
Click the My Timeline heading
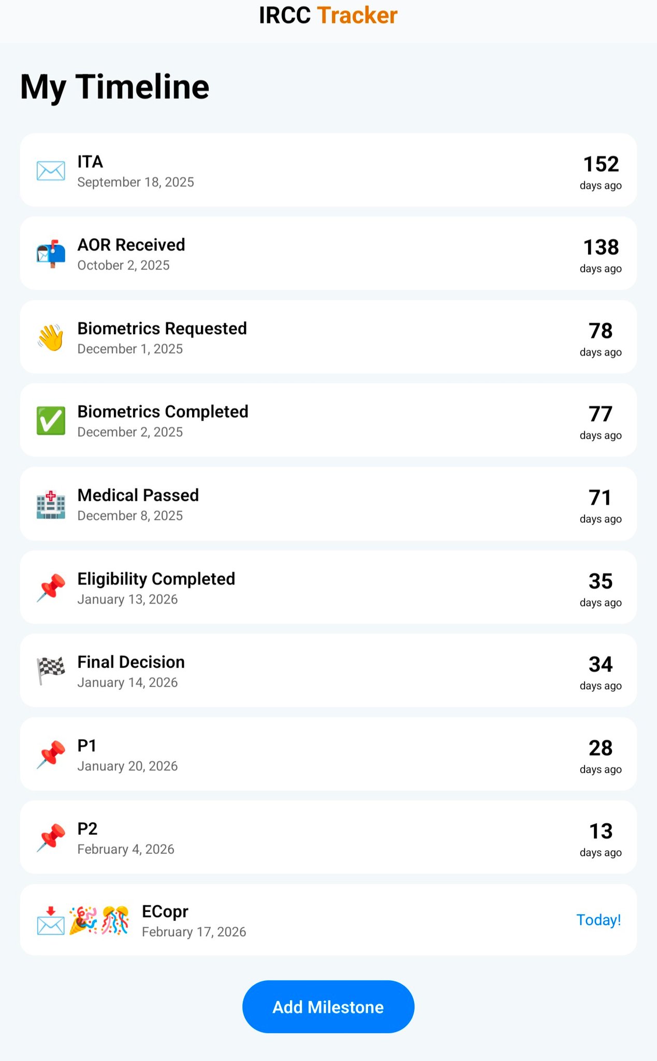(x=115, y=87)
